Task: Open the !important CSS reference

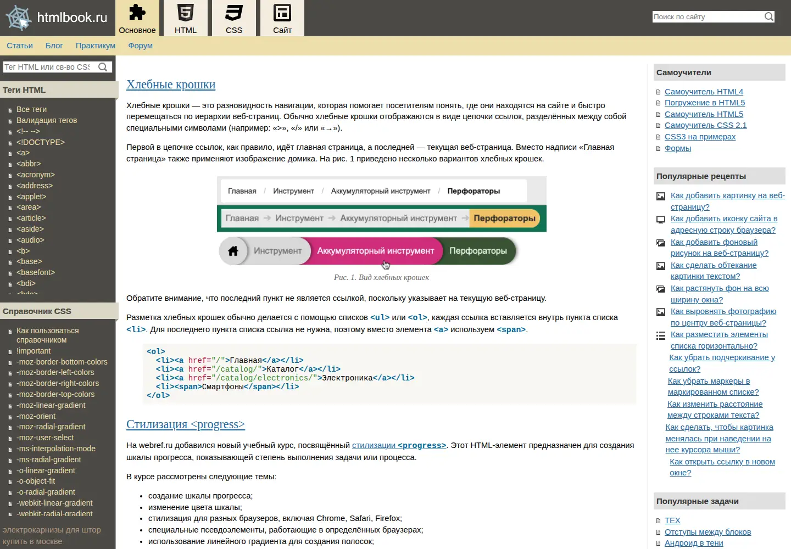Action: 34,351
